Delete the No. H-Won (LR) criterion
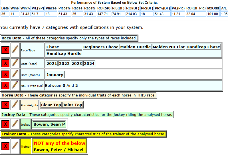 click(5, 85)
